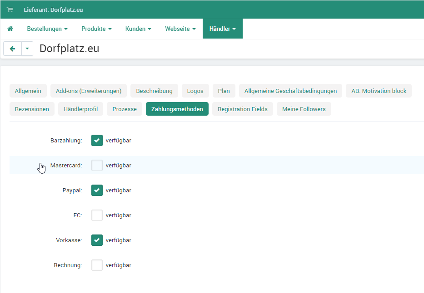Click verfügbar text next to Rechnung
The width and height of the screenshot is (424, 293).
tap(119, 265)
